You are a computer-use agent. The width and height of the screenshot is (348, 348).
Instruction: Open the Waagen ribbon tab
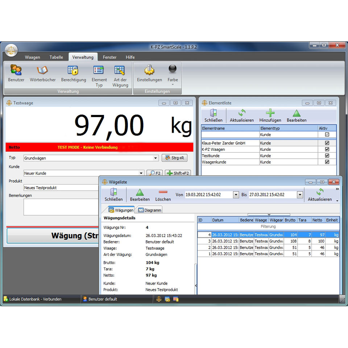pos(33,57)
